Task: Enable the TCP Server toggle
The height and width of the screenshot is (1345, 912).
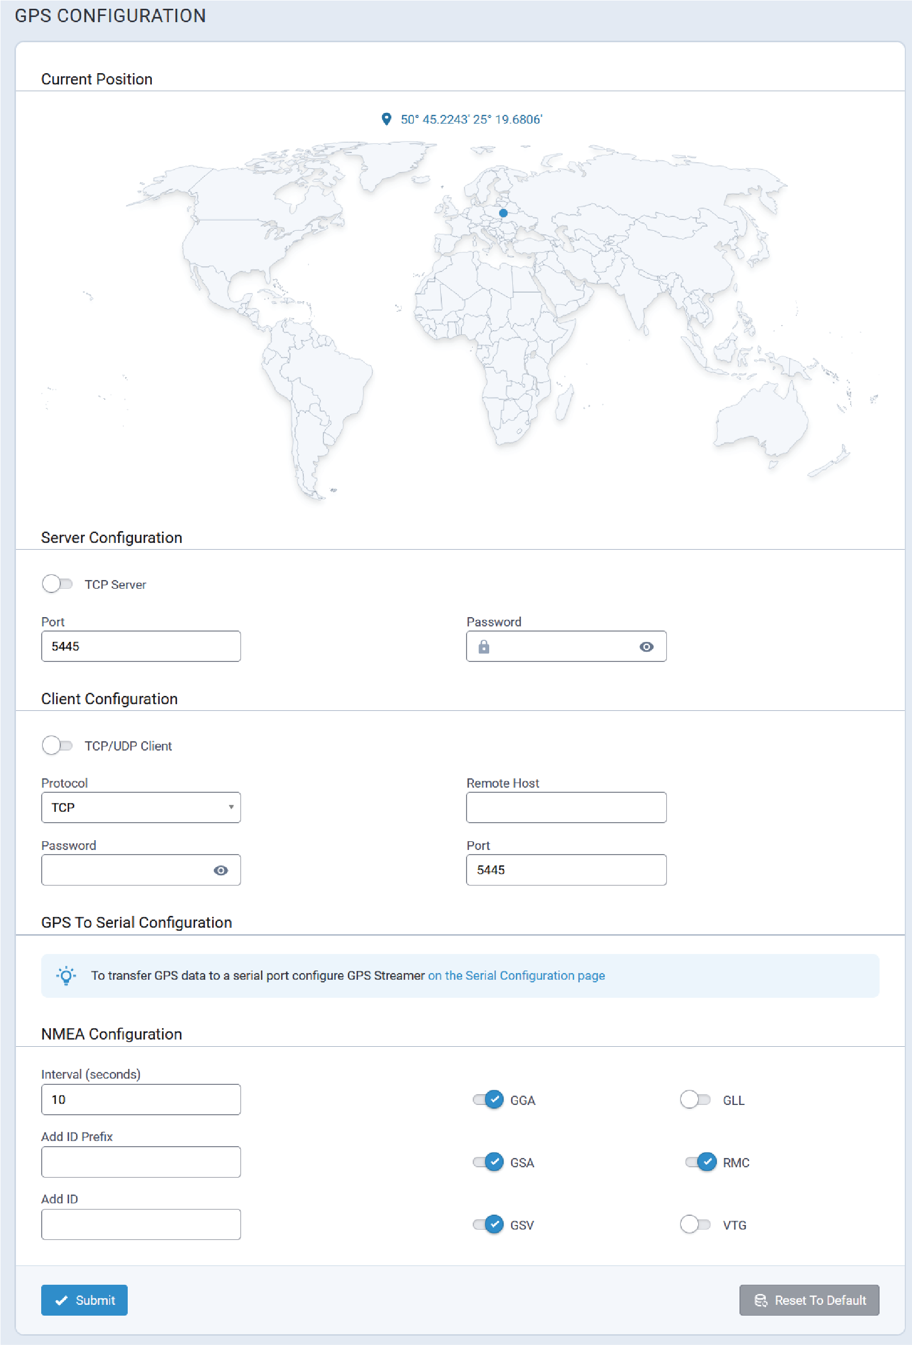Action: (57, 584)
